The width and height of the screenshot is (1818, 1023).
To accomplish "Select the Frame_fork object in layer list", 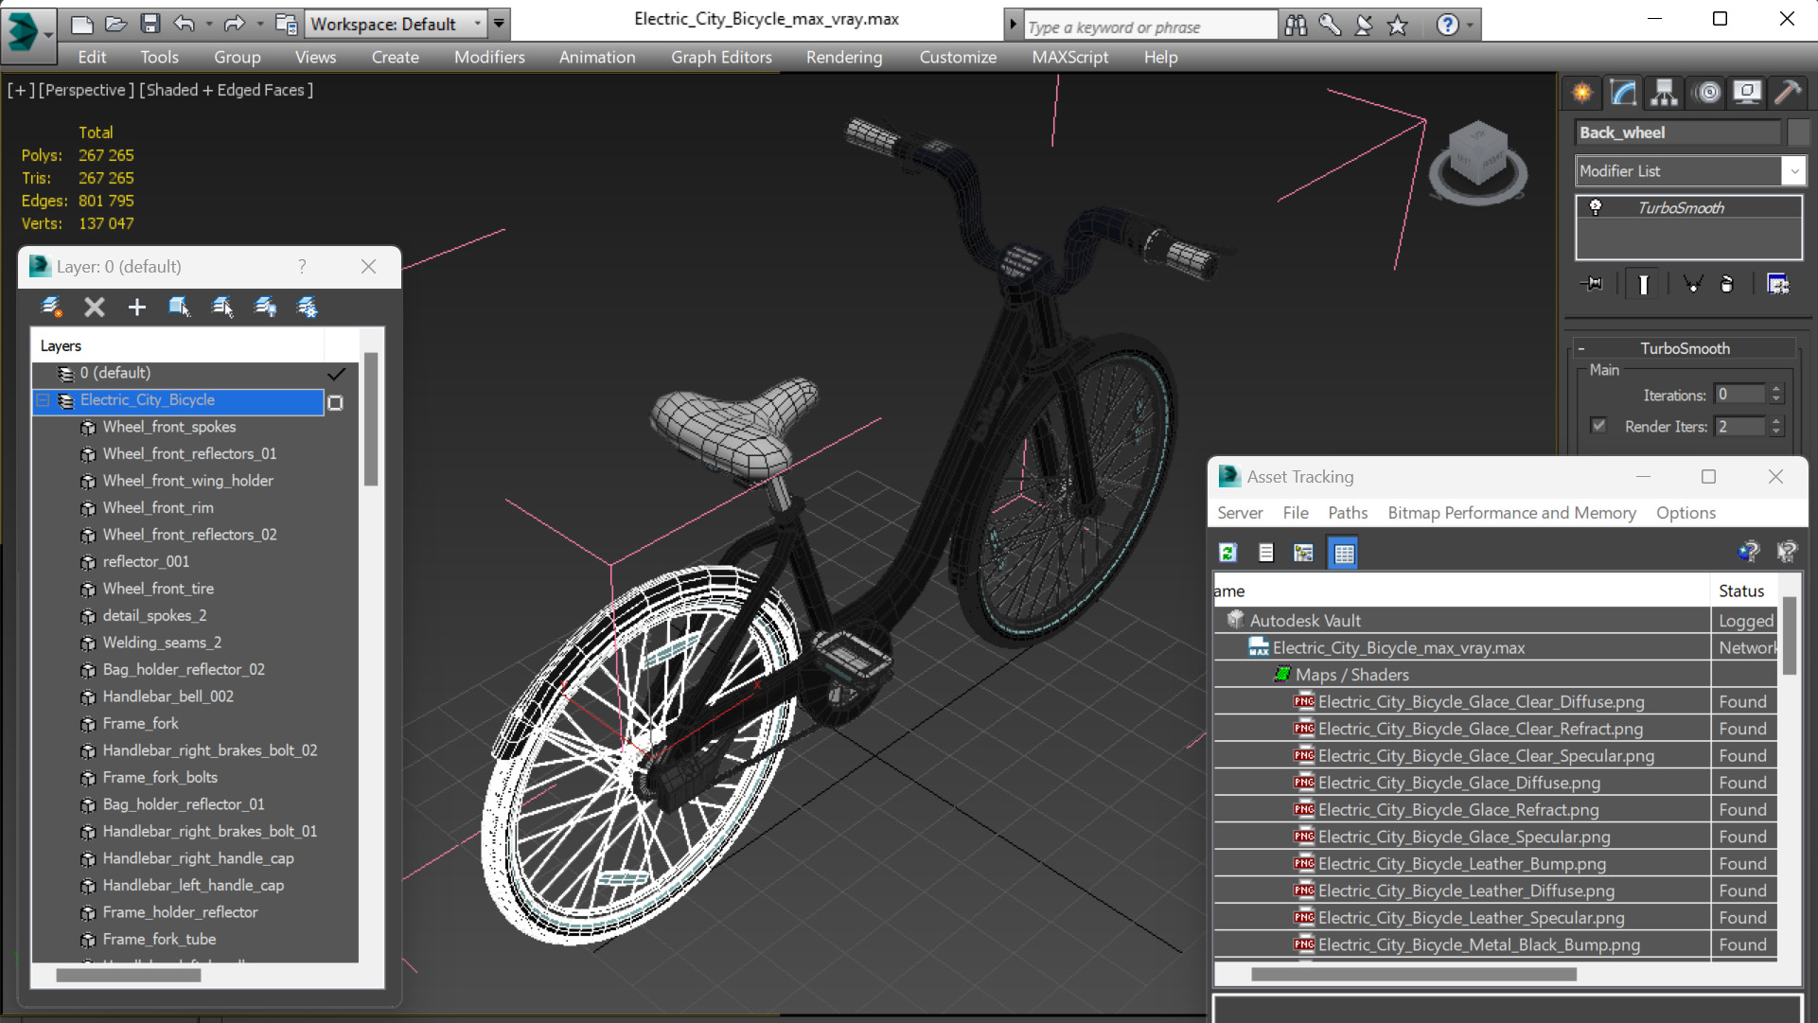I will tap(140, 723).
